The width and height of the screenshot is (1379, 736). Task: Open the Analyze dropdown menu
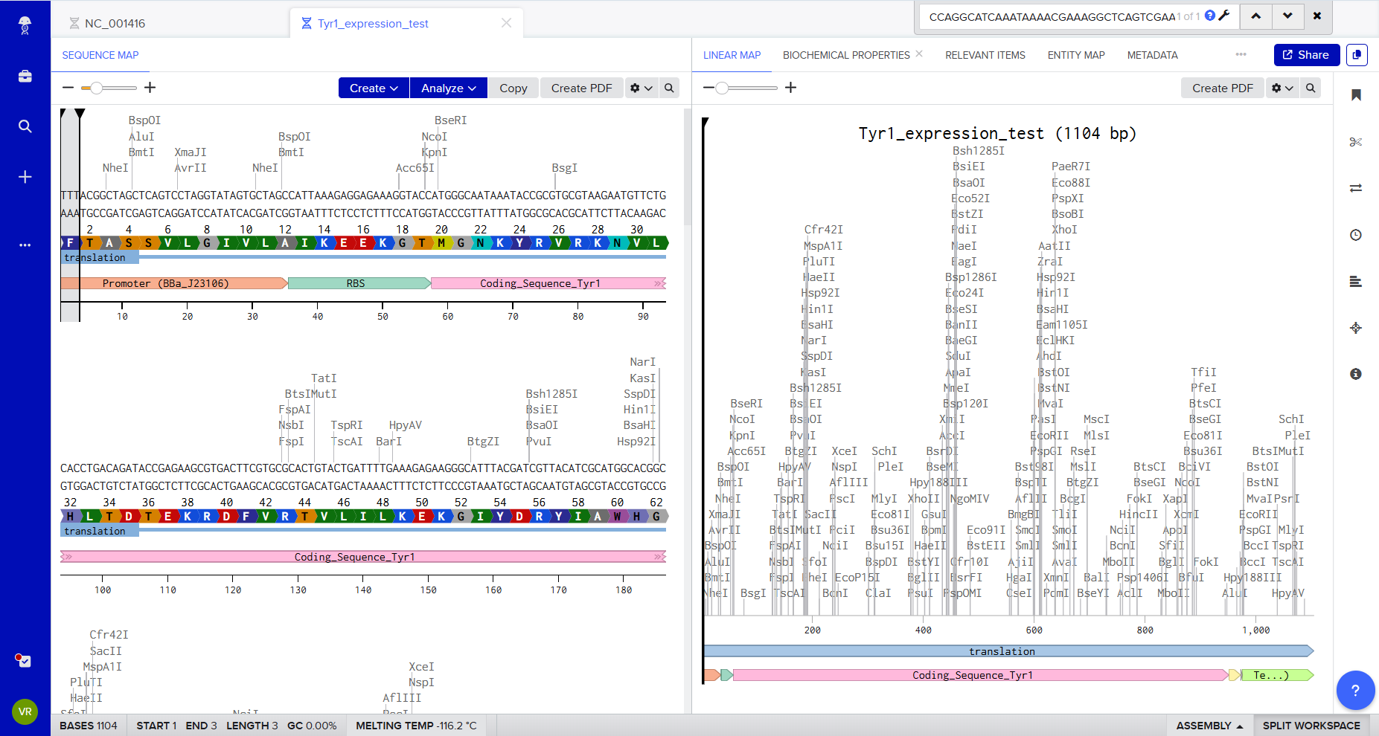tap(448, 88)
